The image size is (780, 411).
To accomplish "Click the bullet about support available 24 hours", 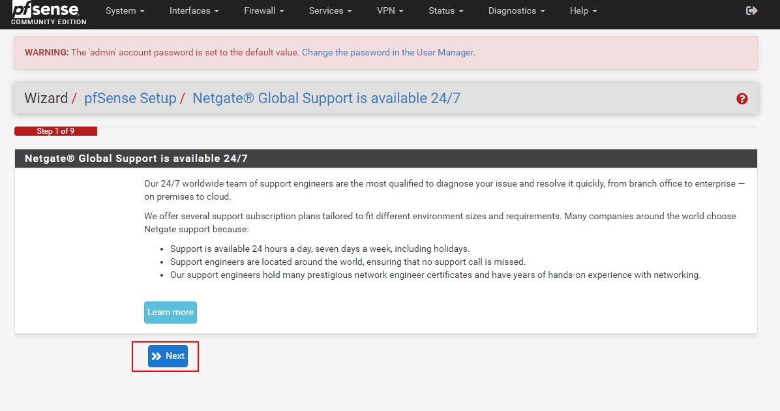I will (320, 249).
